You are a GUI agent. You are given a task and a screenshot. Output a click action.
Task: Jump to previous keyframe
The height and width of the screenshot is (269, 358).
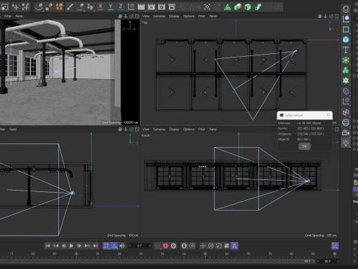tap(55, 246)
